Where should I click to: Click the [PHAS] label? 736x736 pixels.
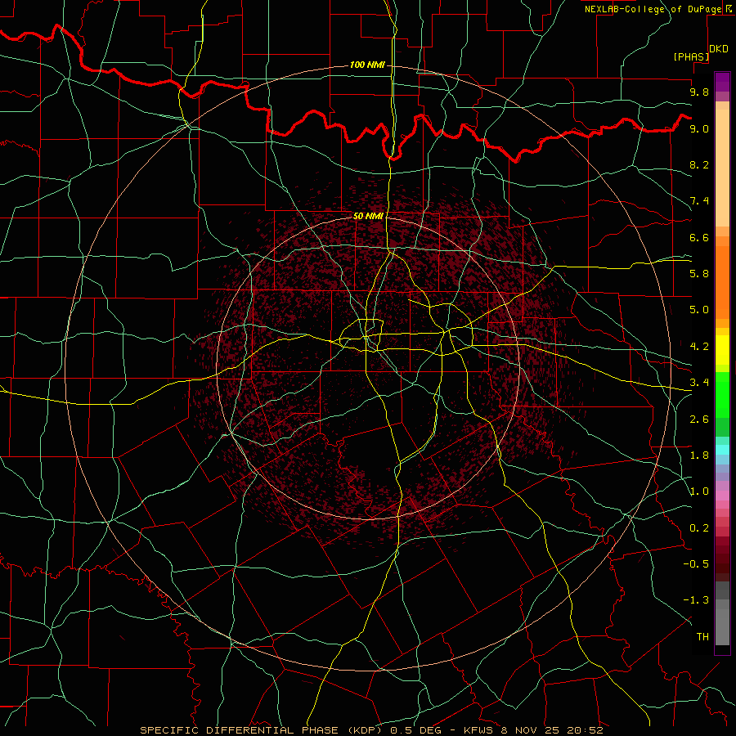point(691,56)
